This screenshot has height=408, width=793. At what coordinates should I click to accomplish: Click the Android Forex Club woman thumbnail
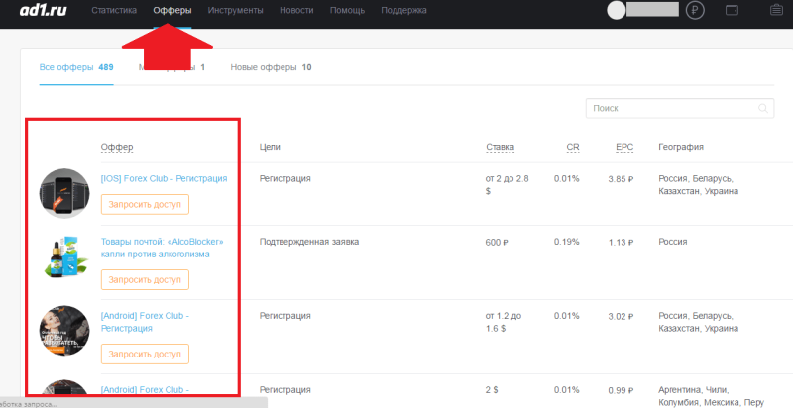64,330
